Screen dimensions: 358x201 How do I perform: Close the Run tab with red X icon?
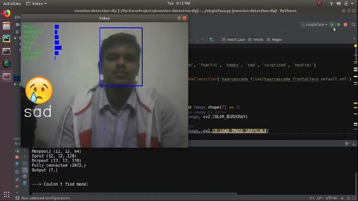(x=17, y=186)
